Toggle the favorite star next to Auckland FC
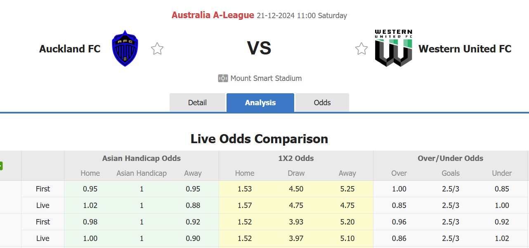The image size is (529, 248). pos(157,48)
